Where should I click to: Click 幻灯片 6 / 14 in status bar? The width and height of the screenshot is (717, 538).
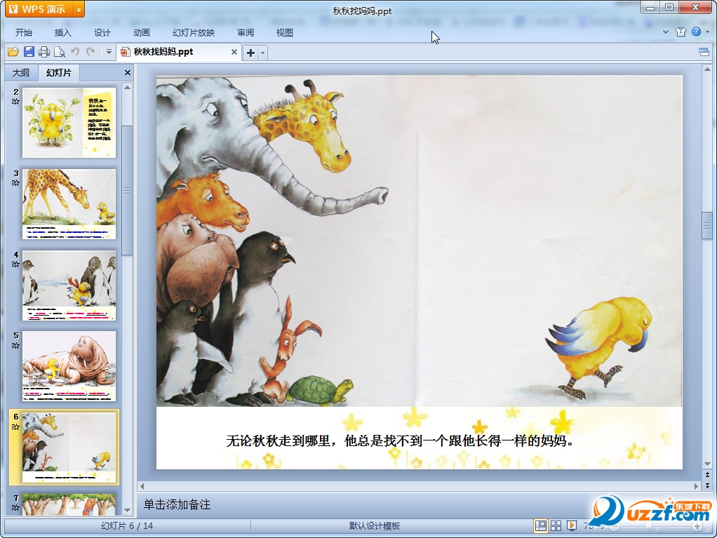[x=127, y=526]
